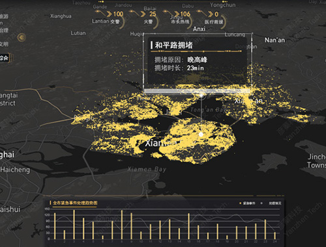
Task: Toggle the 紧急事件 legend series
Action: point(247,203)
